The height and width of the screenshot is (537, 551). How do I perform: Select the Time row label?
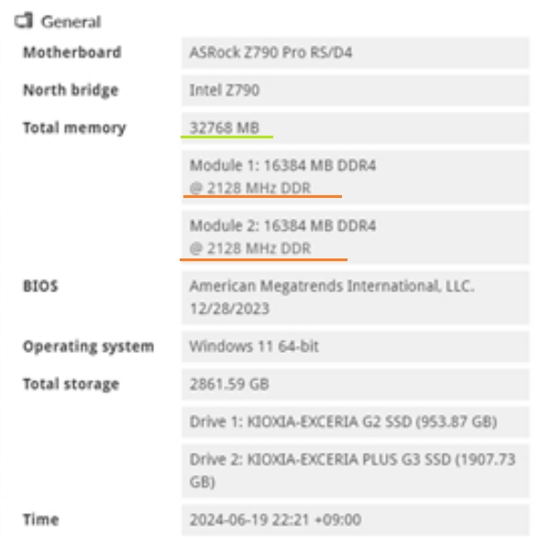click(40, 520)
